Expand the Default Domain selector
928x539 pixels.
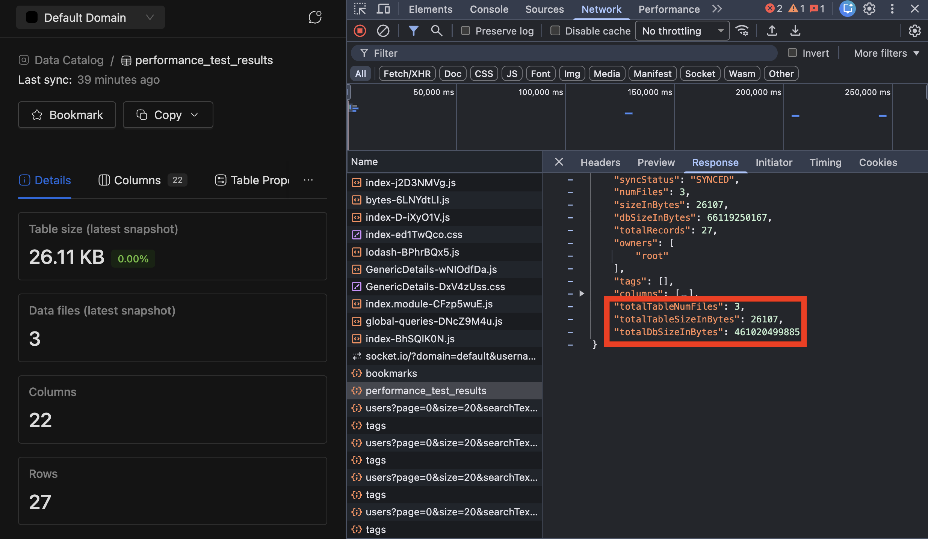click(x=90, y=17)
